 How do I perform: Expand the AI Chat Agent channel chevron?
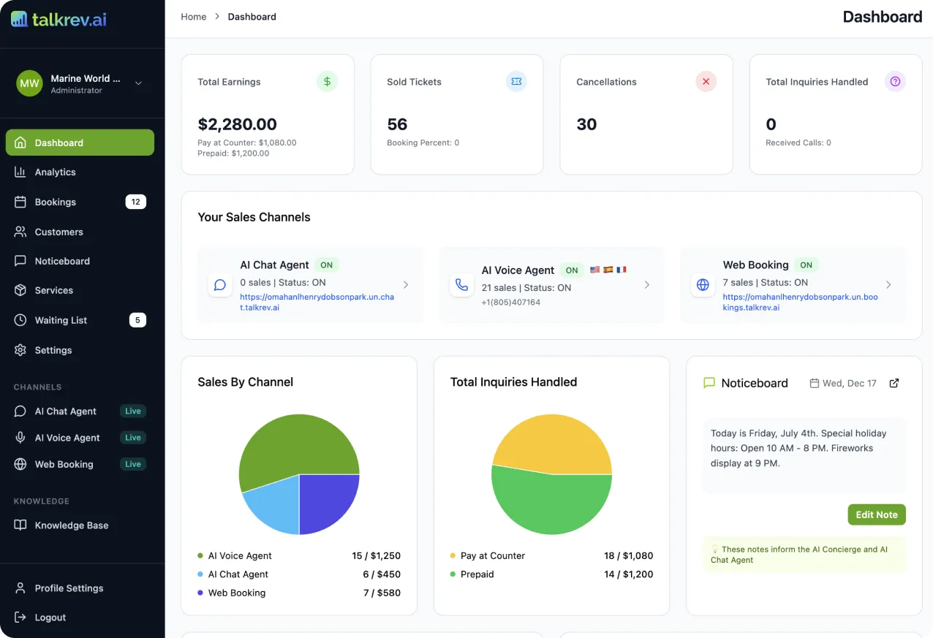pyautogui.click(x=406, y=285)
